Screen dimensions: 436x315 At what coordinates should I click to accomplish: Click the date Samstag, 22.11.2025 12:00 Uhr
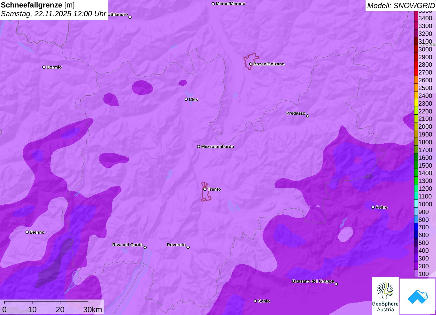[54, 14]
